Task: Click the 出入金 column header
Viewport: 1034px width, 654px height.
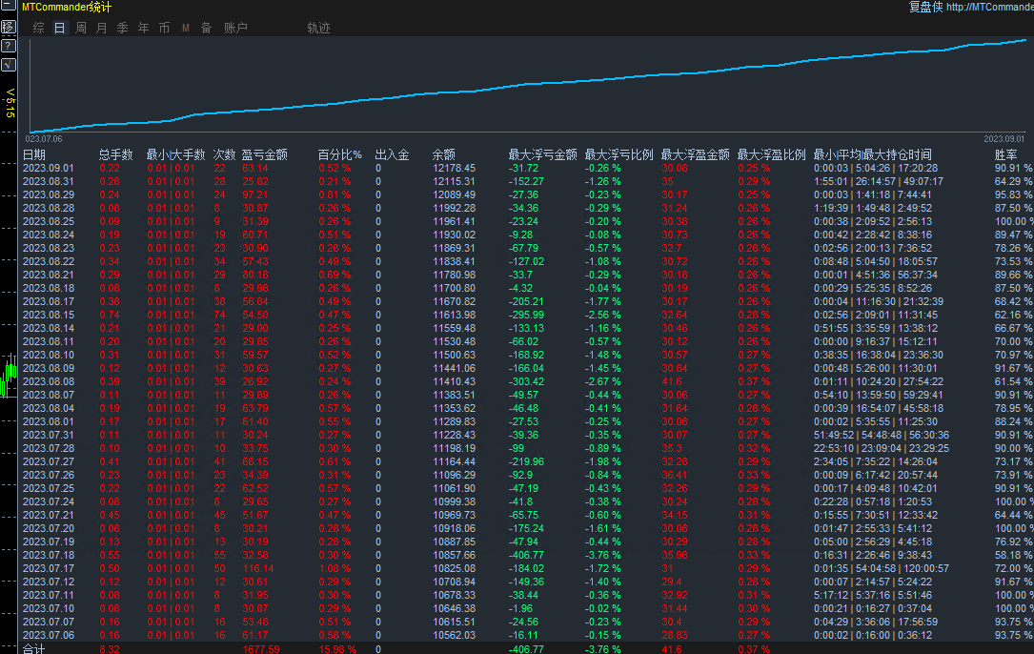Action: coord(393,154)
